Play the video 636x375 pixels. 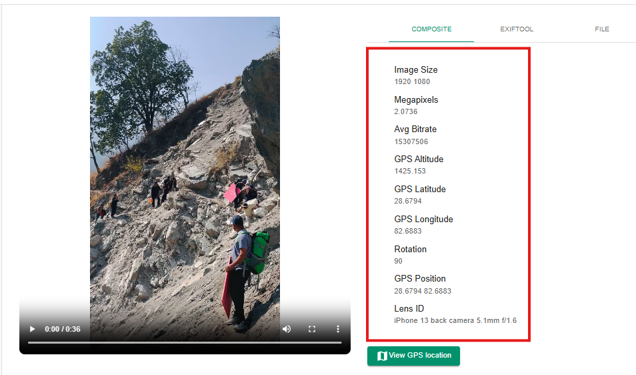(31, 329)
